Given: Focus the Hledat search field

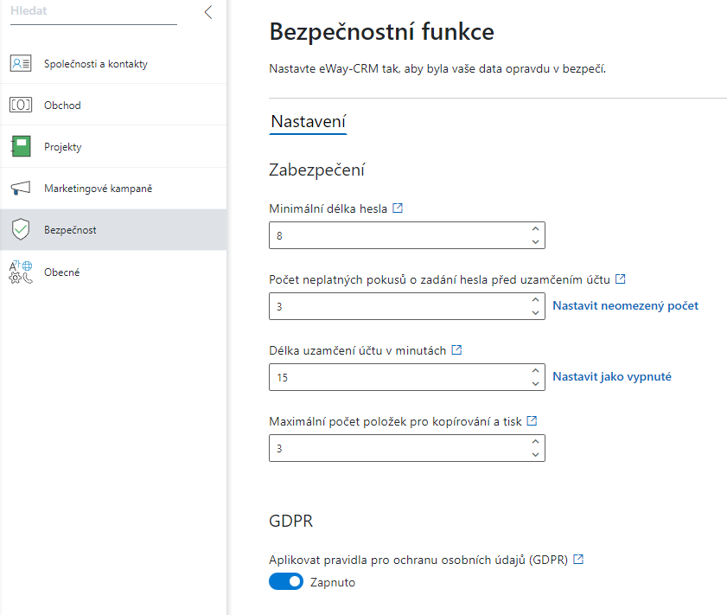Looking at the screenshot, I should coord(93,12).
